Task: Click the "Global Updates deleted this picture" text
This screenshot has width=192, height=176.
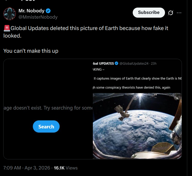Action: pyautogui.click(x=86, y=28)
